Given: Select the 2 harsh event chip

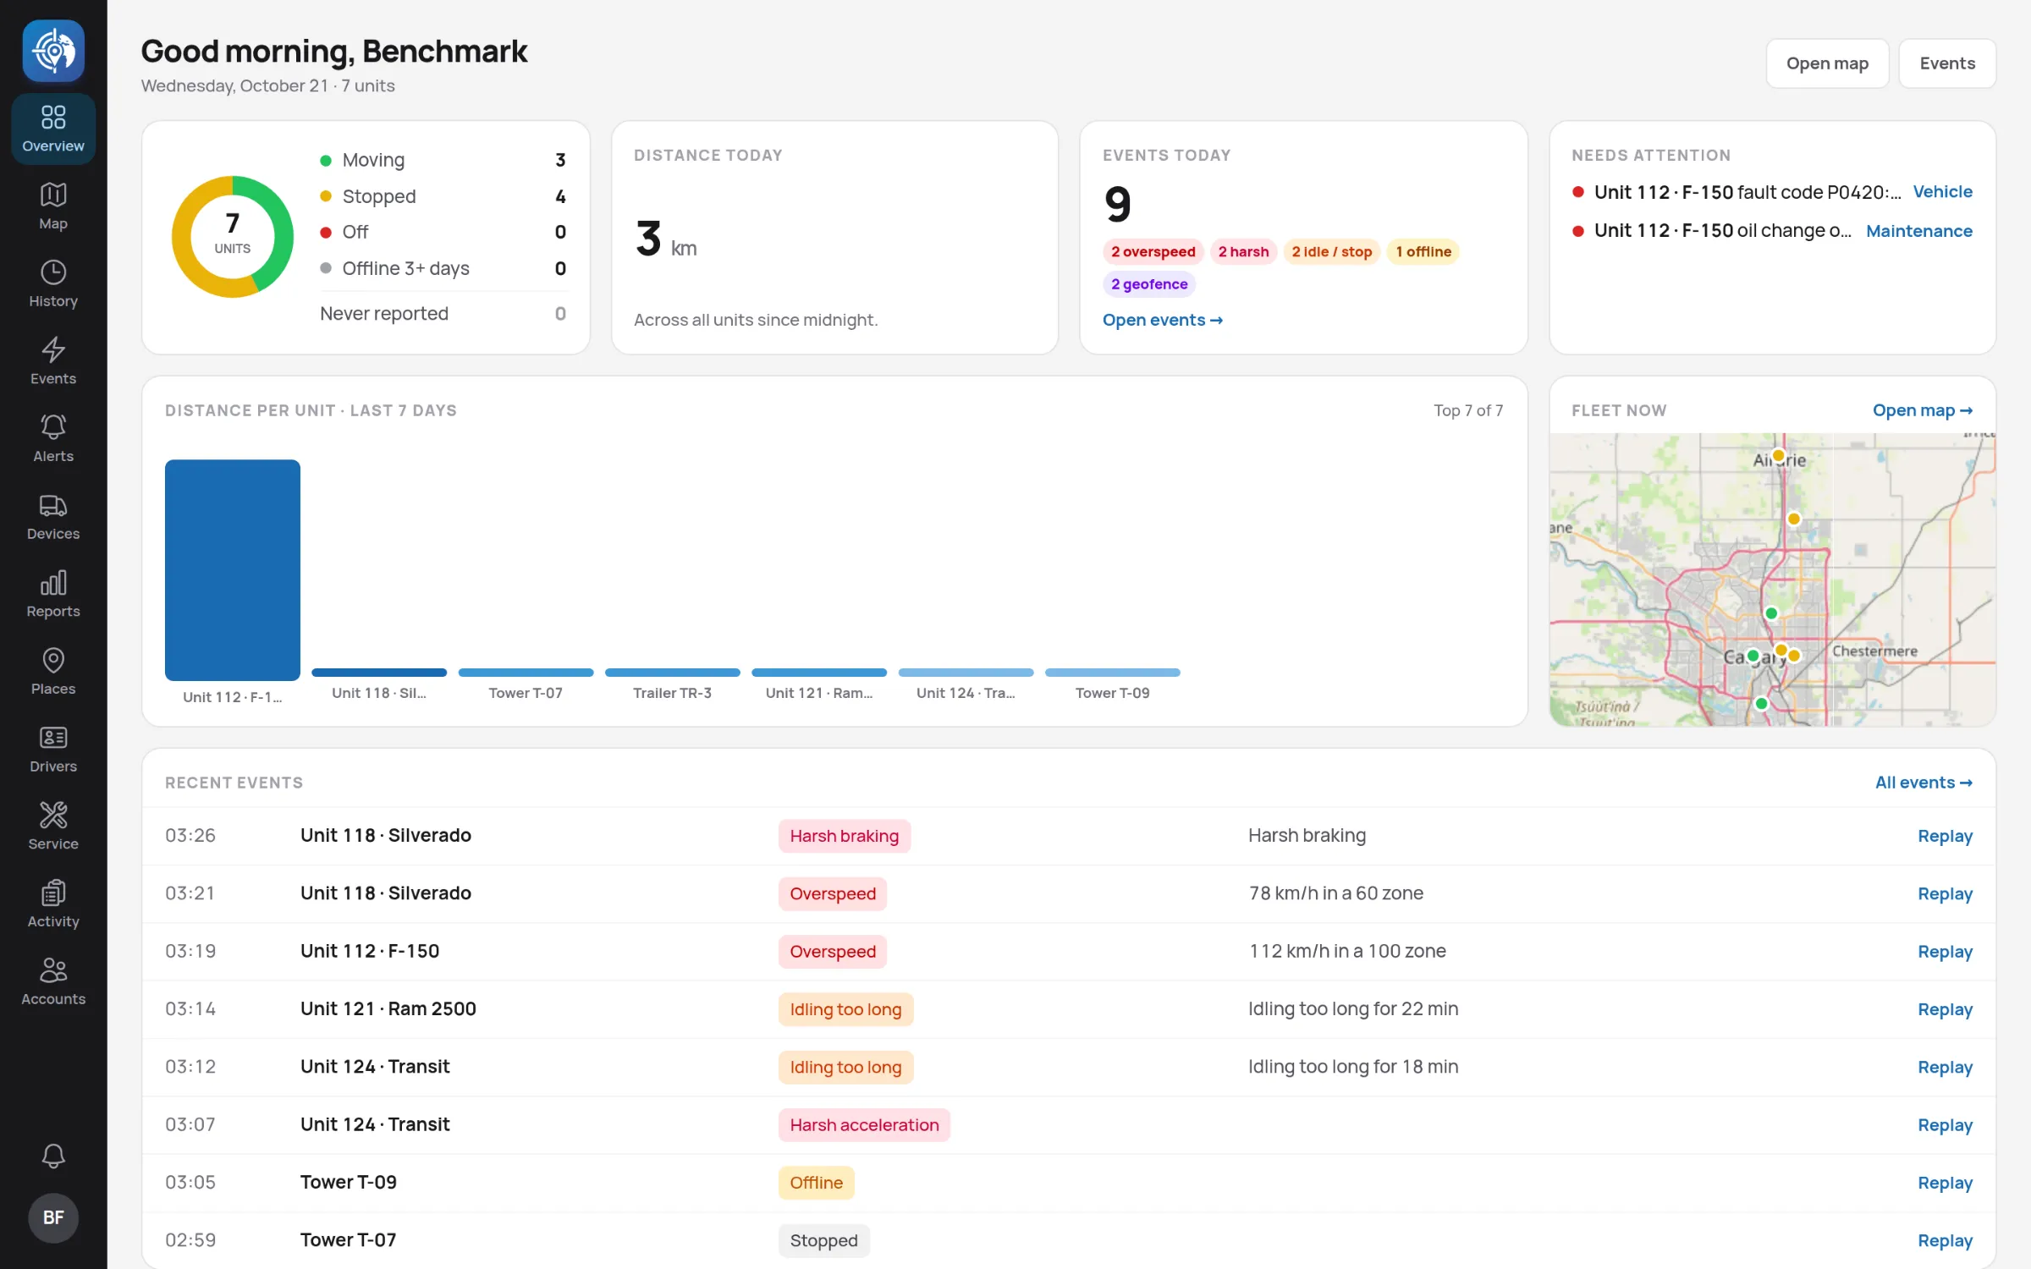Looking at the screenshot, I should point(1243,251).
